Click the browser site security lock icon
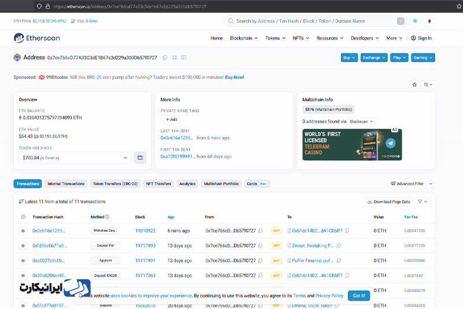Image resolution: width=463 pixels, height=309 pixels. [47, 6]
